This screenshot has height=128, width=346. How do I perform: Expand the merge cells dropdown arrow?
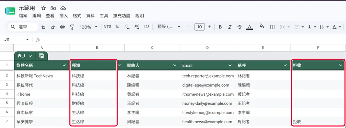pos(289,27)
